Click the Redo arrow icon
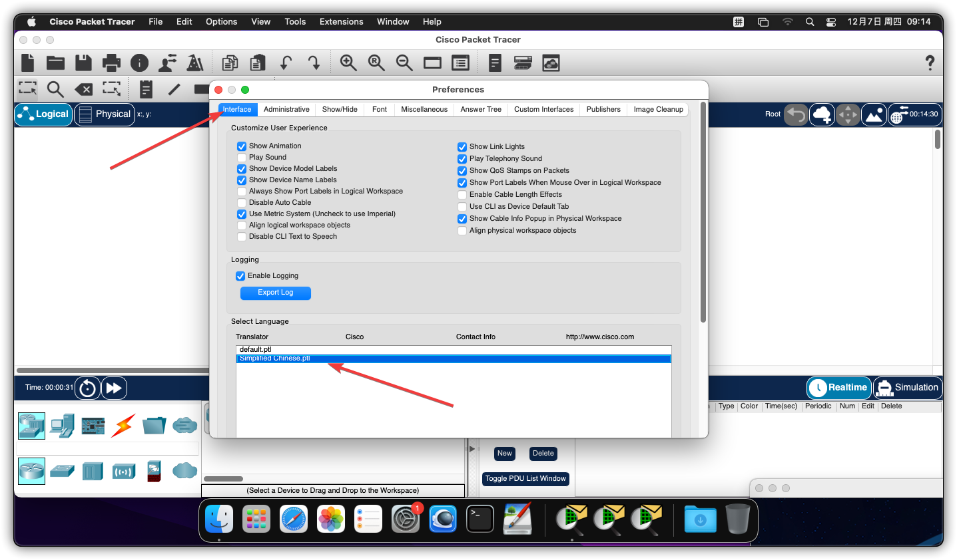Viewport: 957px width, 560px height. point(314,63)
